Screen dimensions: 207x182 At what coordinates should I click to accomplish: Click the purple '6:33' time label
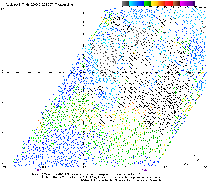pos(145,170)
